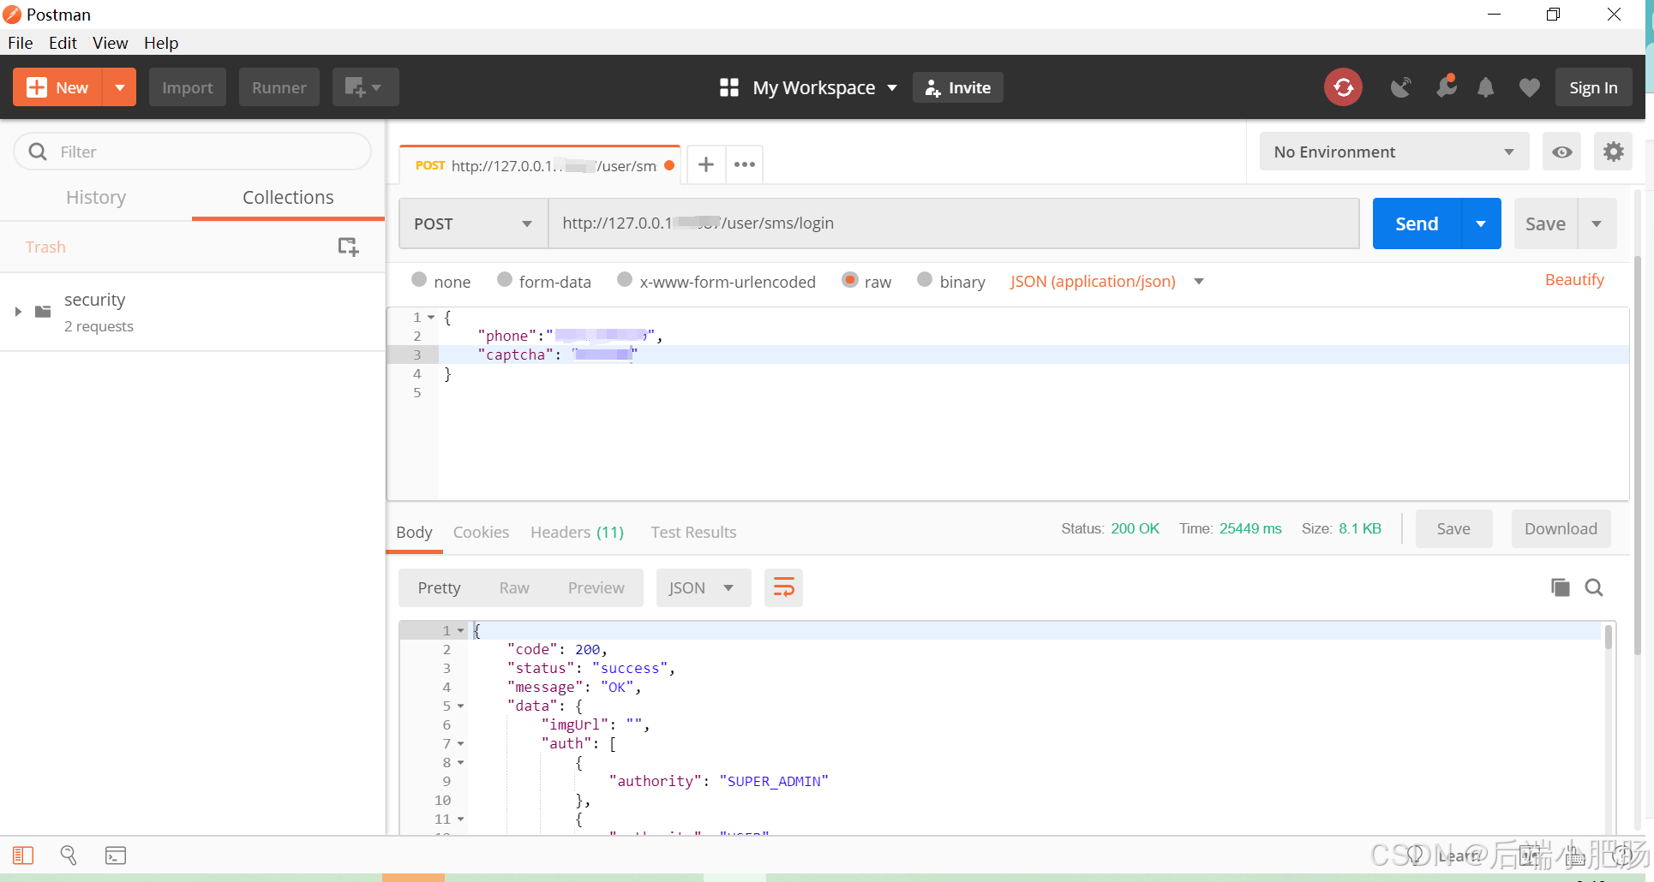Select Raw response view
Screen dimensions: 1654x882
point(514,587)
